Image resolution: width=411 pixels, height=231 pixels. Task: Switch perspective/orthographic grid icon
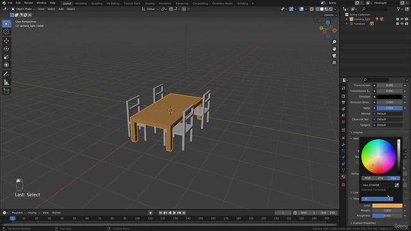click(x=334, y=63)
